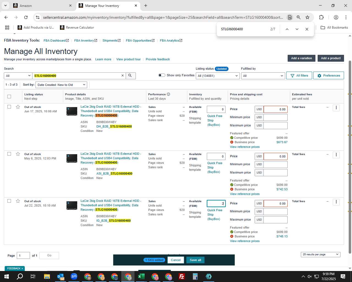Open FBA Dashboard tool link
The image size is (352, 282).
click(56, 40)
